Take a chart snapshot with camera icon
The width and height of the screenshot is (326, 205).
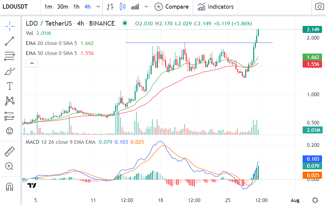(x=319, y=7)
